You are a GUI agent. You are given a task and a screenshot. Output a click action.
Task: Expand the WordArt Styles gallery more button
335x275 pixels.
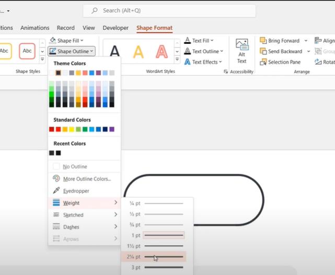(x=177, y=59)
